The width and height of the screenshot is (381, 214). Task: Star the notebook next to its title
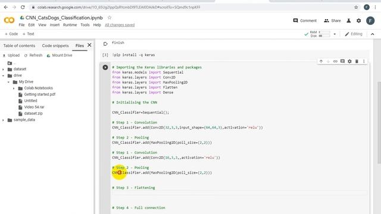tap(110, 17)
